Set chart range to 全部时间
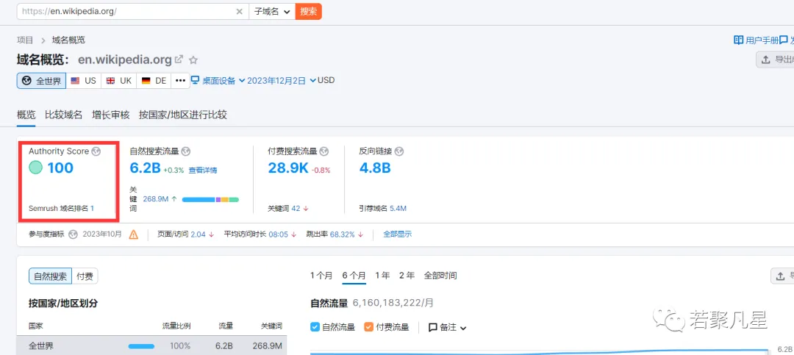 pos(440,276)
